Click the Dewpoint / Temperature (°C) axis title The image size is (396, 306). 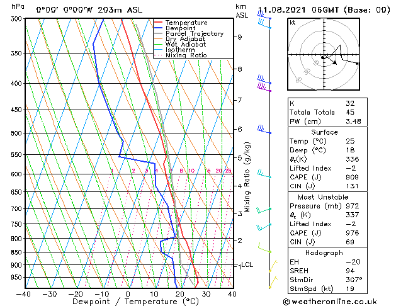(x=135, y=302)
